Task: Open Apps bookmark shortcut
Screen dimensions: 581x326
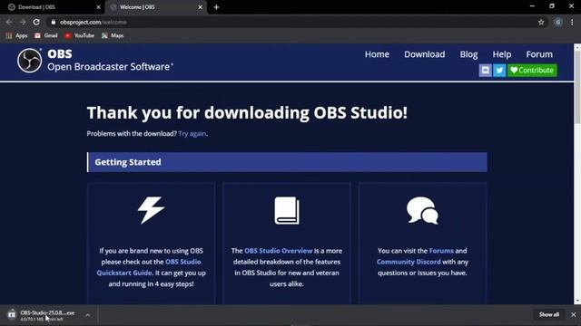Action: tap(16, 35)
